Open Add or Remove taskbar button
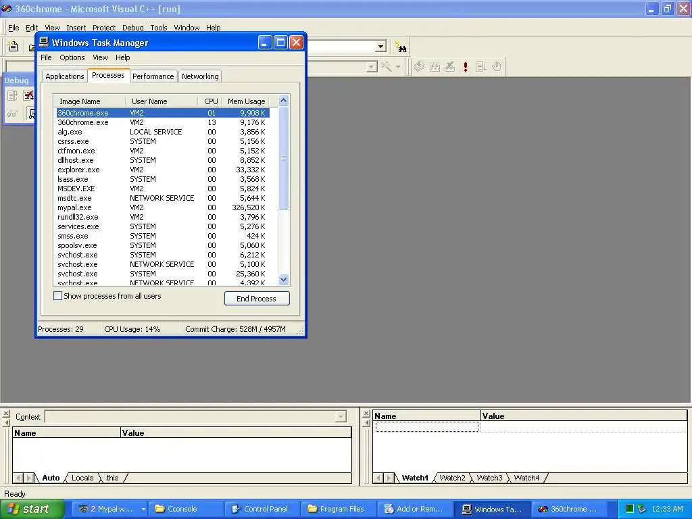 [x=416, y=509]
